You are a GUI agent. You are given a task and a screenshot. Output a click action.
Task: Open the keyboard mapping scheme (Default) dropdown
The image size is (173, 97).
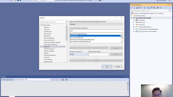click(96, 24)
